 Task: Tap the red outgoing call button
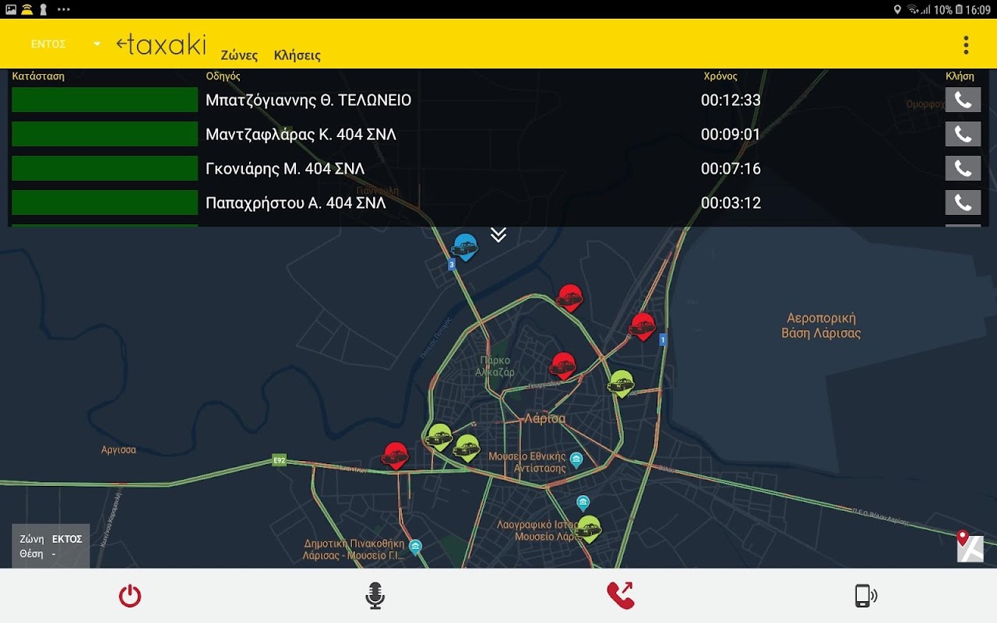tap(621, 596)
